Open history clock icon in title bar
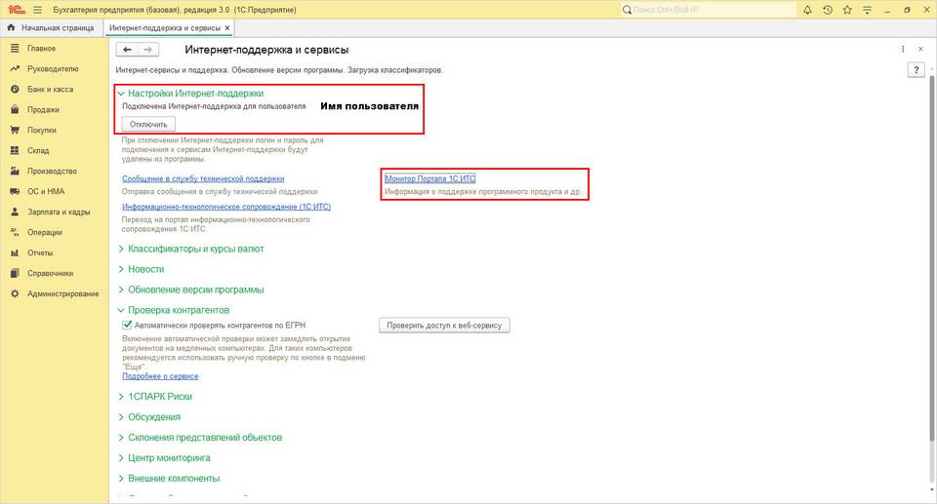Viewport: 937px width, 504px height. [x=828, y=10]
